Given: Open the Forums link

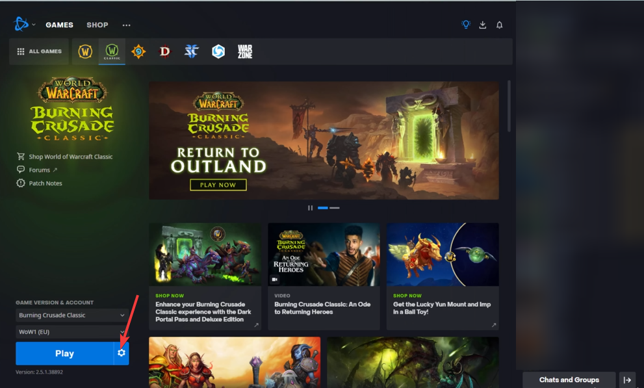Looking at the screenshot, I should coord(40,170).
